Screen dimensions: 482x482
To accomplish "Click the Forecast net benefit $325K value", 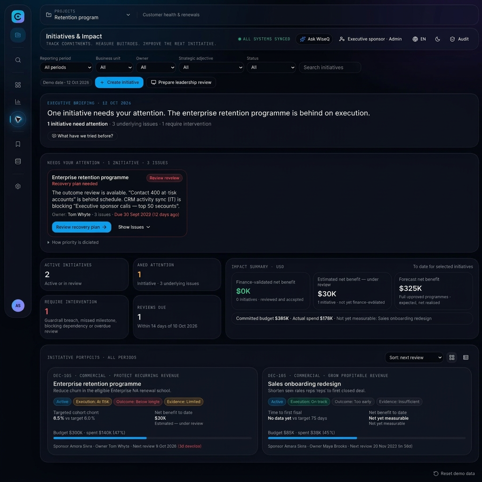I will 410,289.
